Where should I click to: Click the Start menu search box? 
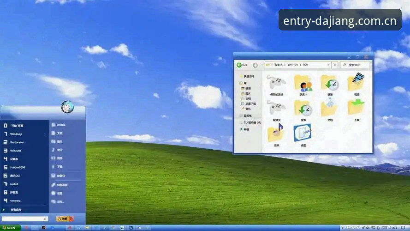[x=24, y=219]
